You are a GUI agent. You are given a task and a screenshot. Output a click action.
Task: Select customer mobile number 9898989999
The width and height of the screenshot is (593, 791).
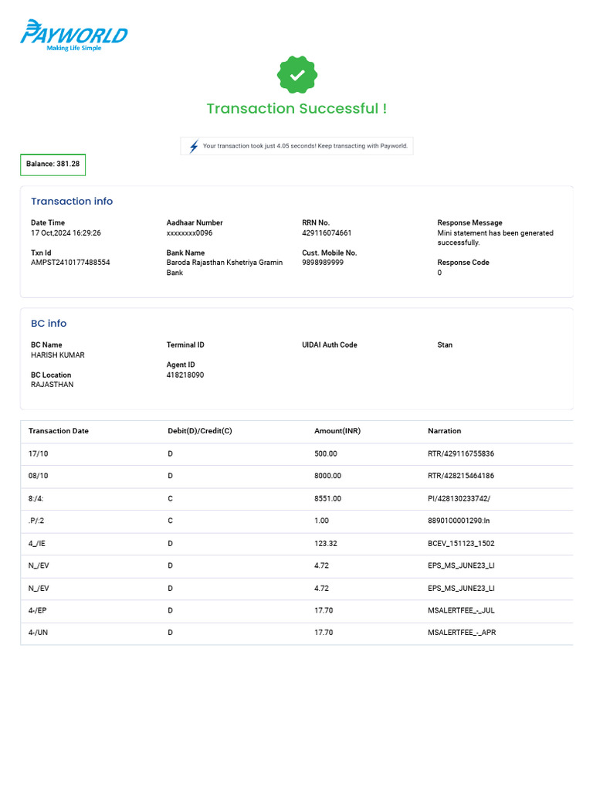pos(323,263)
